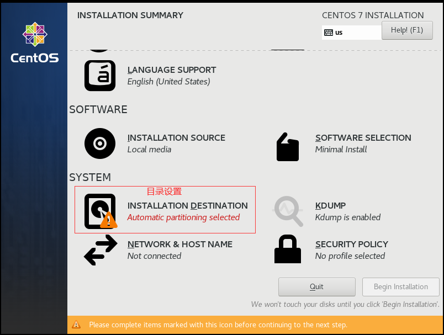Click 'CENTOS 7 INSTALLATION' header text

pos(373,15)
